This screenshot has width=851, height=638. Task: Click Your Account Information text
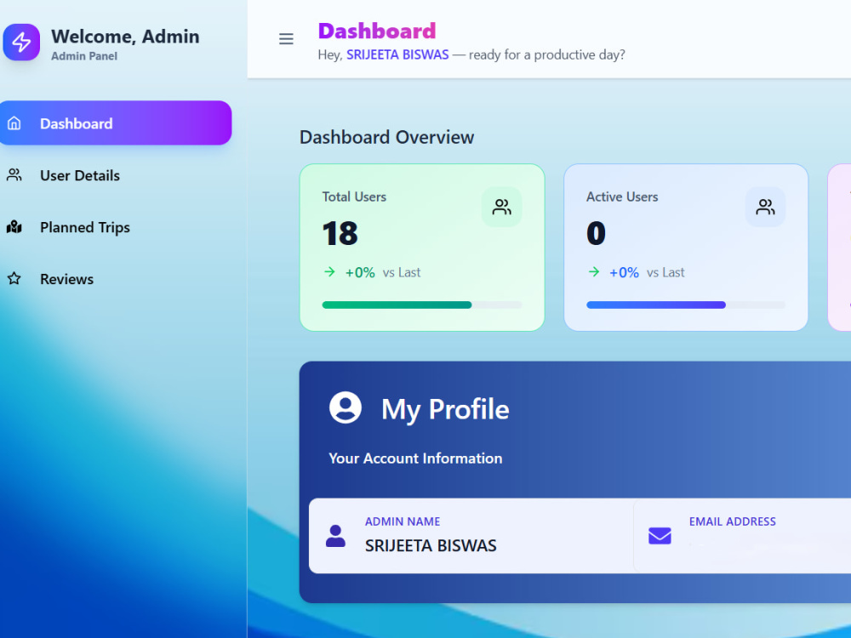click(415, 459)
